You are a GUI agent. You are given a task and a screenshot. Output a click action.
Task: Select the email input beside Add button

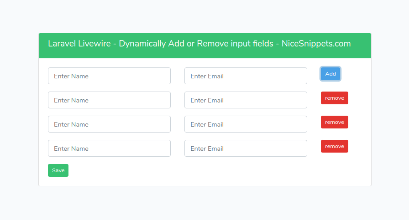click(x=246, y=76)
